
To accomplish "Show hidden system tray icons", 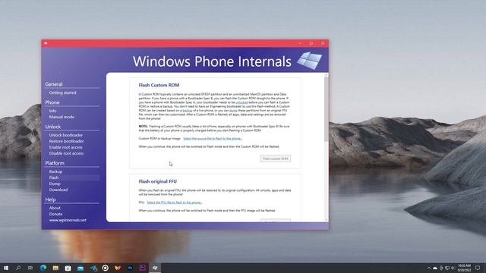I will coord(429,268).
